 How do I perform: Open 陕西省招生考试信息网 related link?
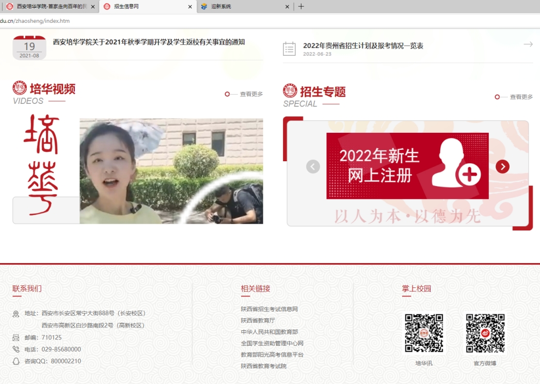point(269,309)
